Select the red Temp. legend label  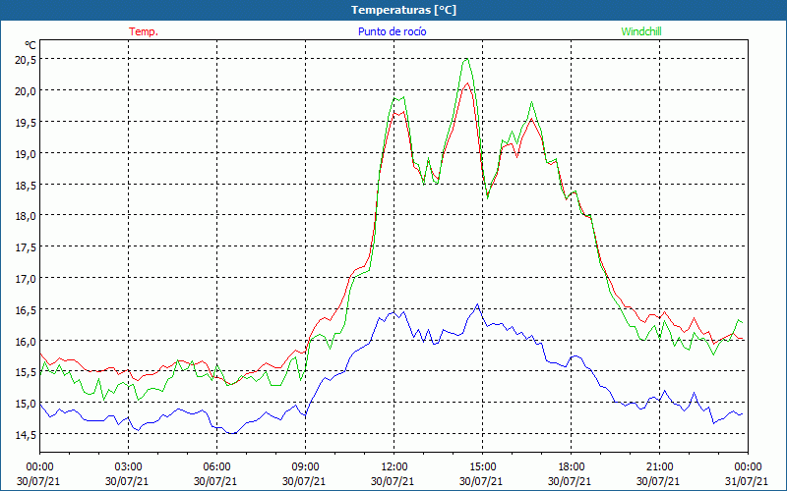[x=144, y=31]
